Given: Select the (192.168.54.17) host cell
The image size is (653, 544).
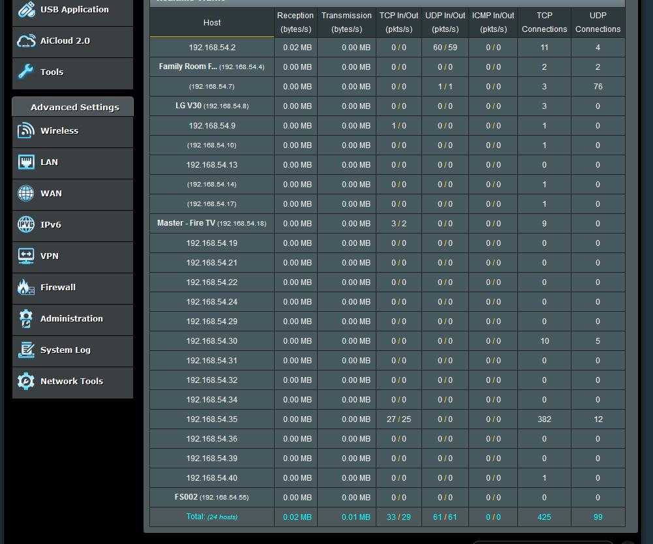Looking at the screenshot, I should pos(212,204).
